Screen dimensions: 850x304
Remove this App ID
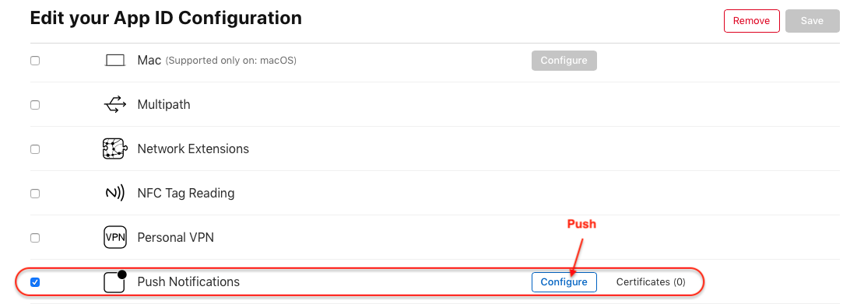[x=751, y=21]
